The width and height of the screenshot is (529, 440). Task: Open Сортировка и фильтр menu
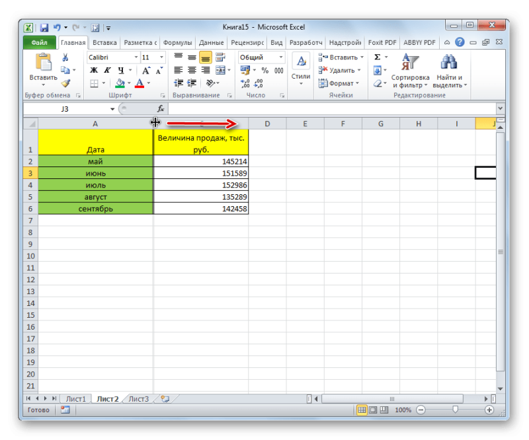410,71
